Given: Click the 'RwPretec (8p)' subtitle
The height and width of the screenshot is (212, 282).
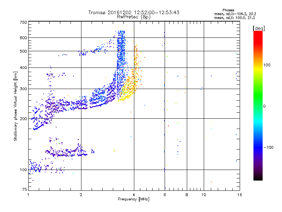Looking at the screenshot, I should pos(134,17).
